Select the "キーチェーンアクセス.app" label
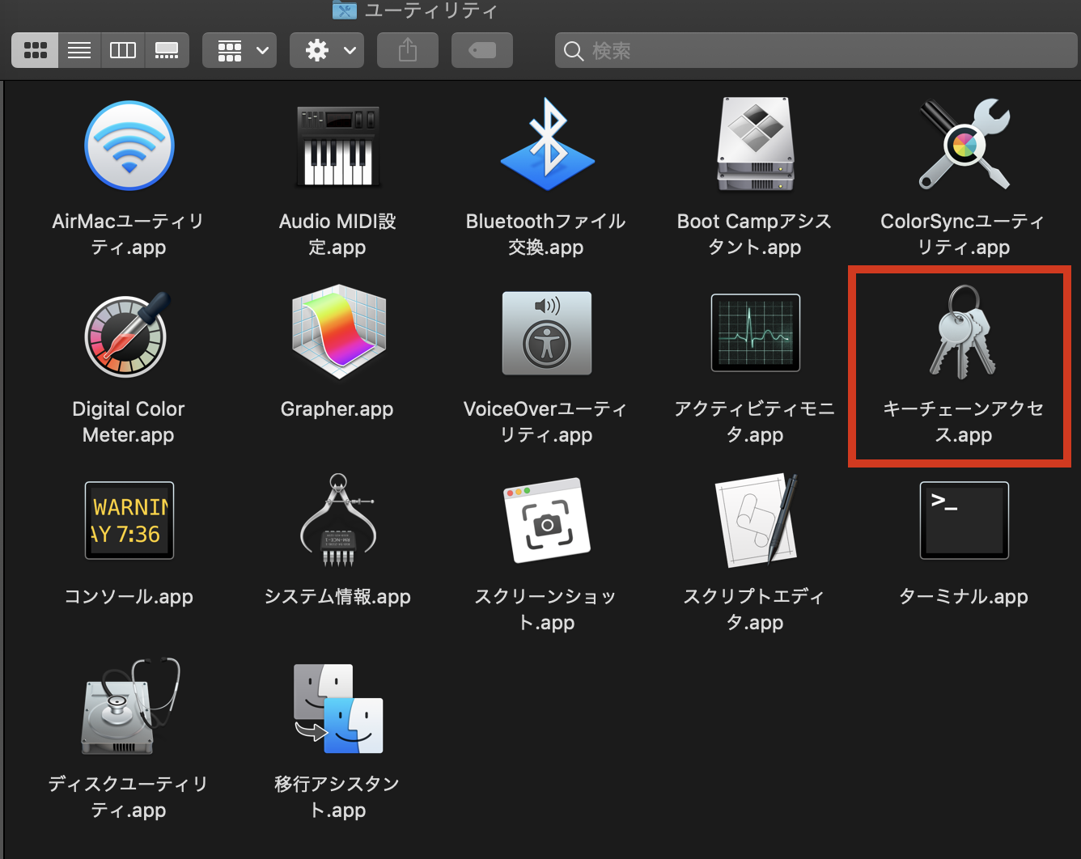The width and height of the screenshot is (1081, 859). [x=964, y=421]
